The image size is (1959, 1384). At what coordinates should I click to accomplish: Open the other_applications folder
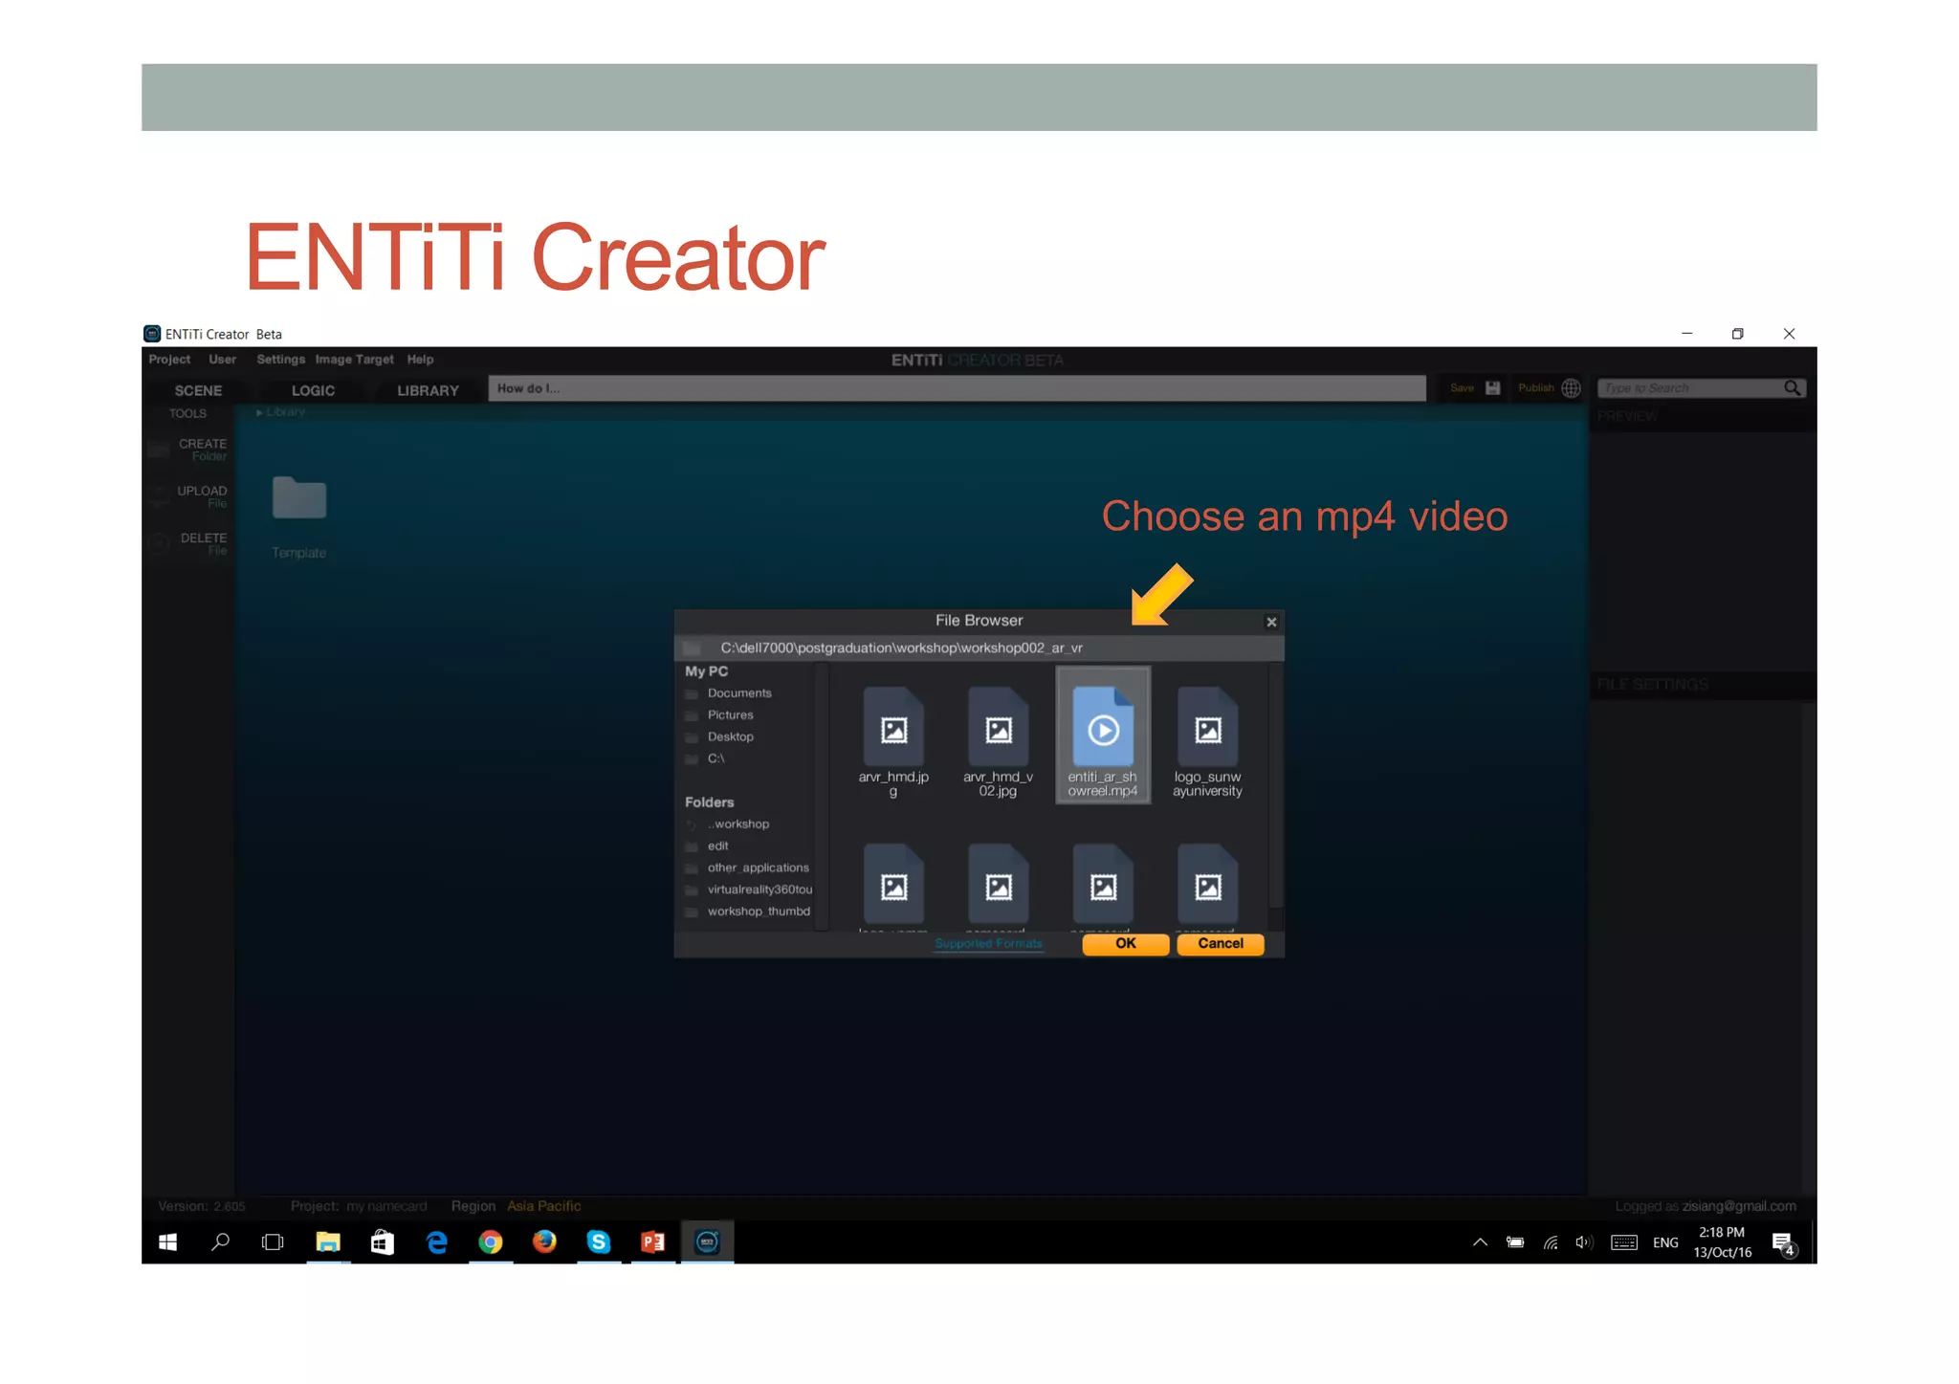pos(758,868)
